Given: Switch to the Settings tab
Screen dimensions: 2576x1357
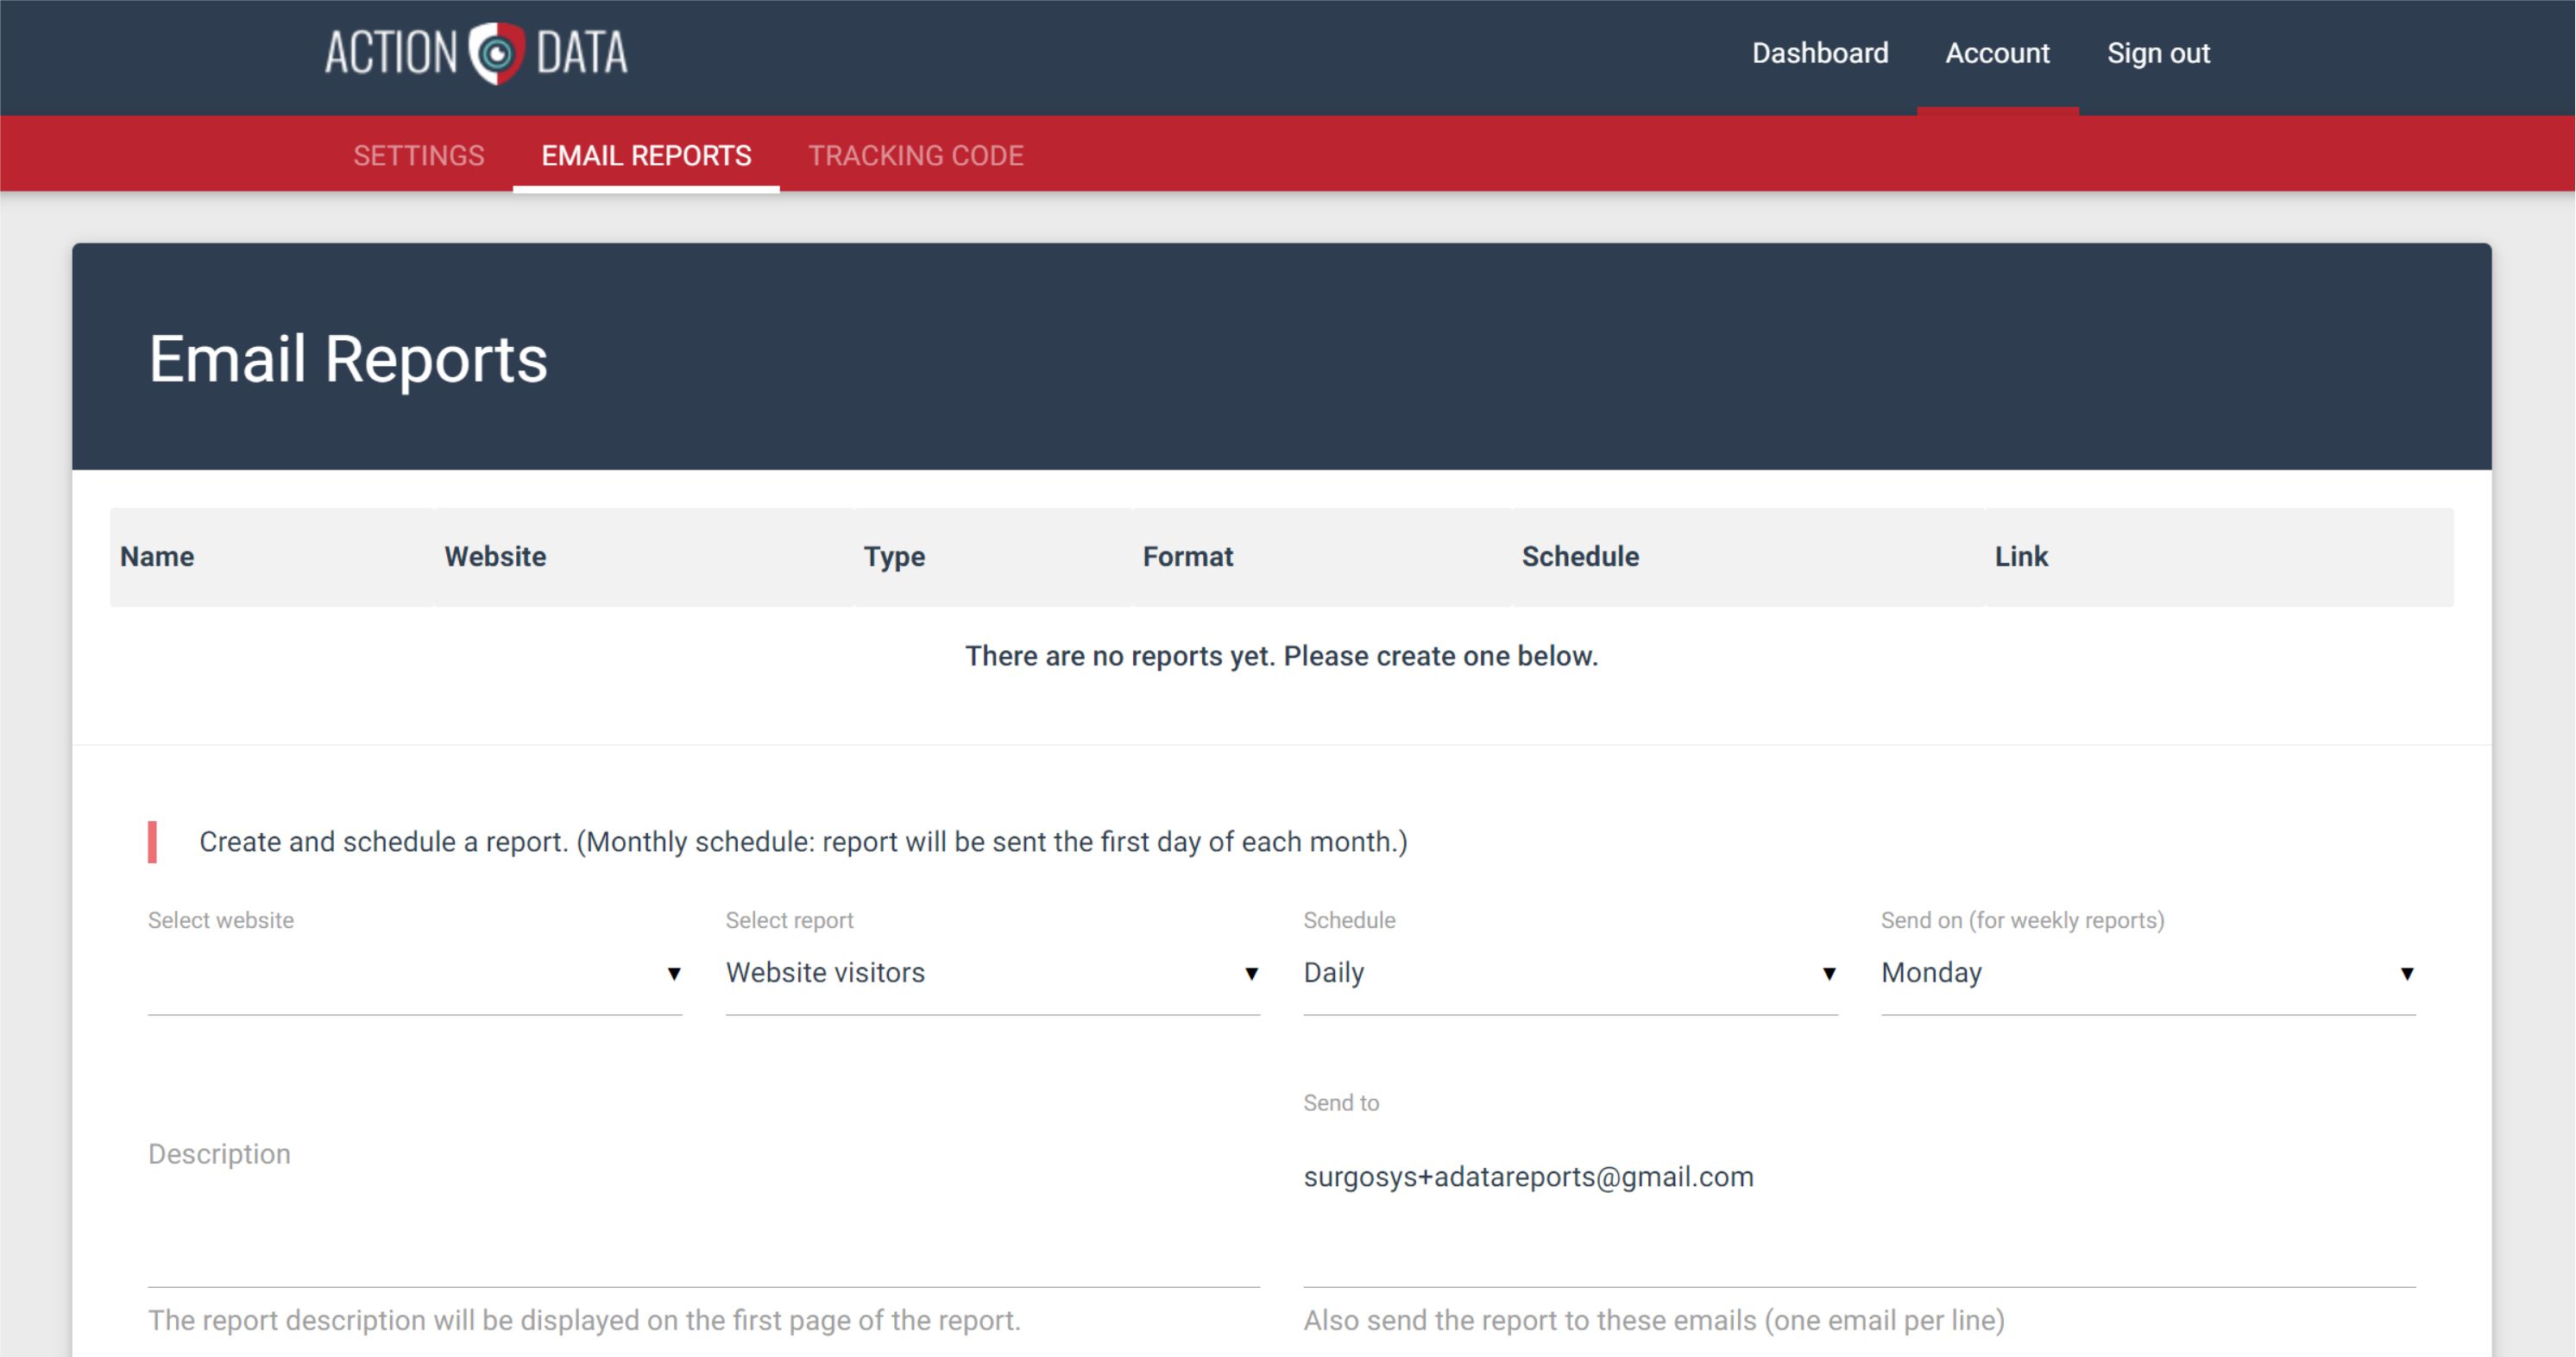Looking at the screenshot, I should (418, 156).
